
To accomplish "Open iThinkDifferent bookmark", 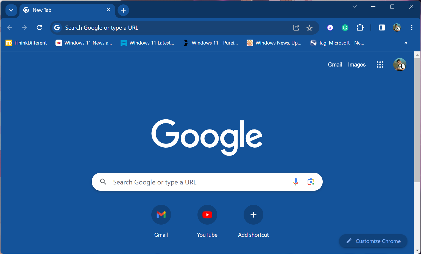I will point(26,43).
